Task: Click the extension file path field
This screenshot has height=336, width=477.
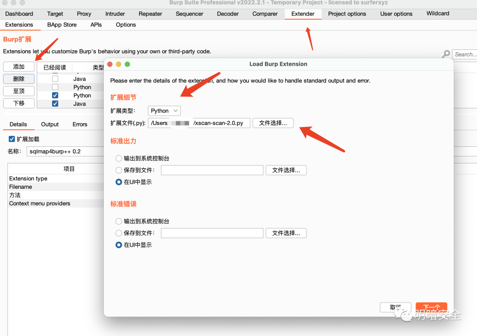Action: point(199,123)
